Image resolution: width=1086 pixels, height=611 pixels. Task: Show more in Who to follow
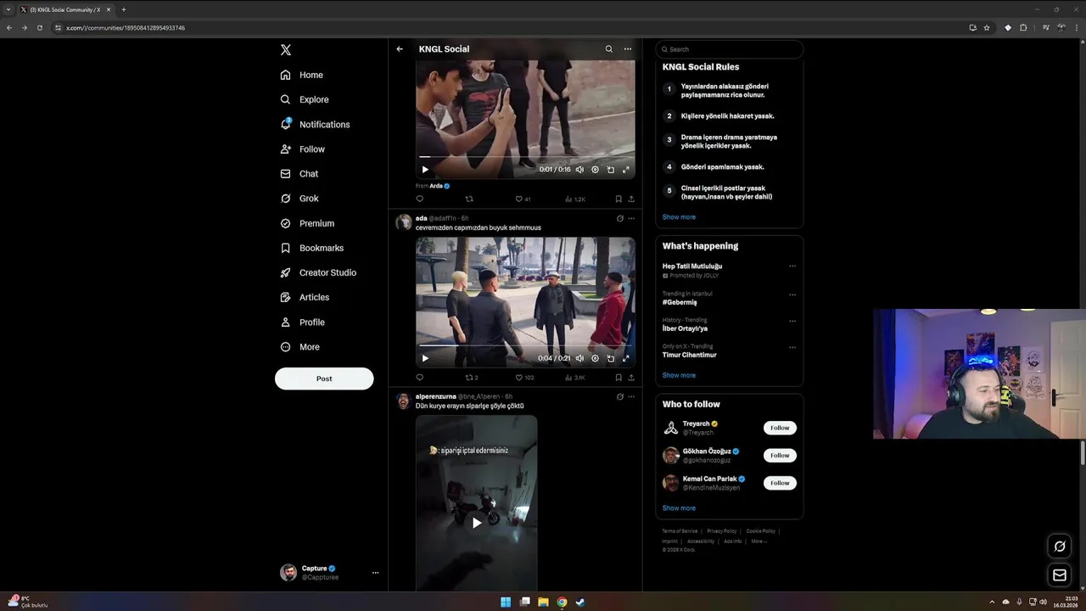[x=679, y=508]
